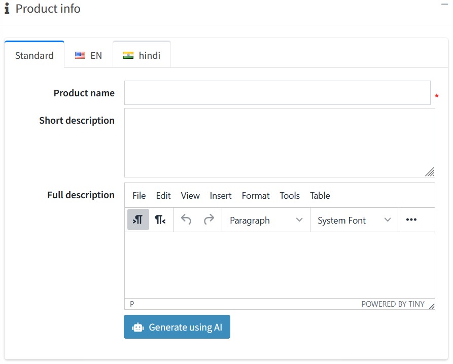Collapse the Product info panel

tap(444, 5)
